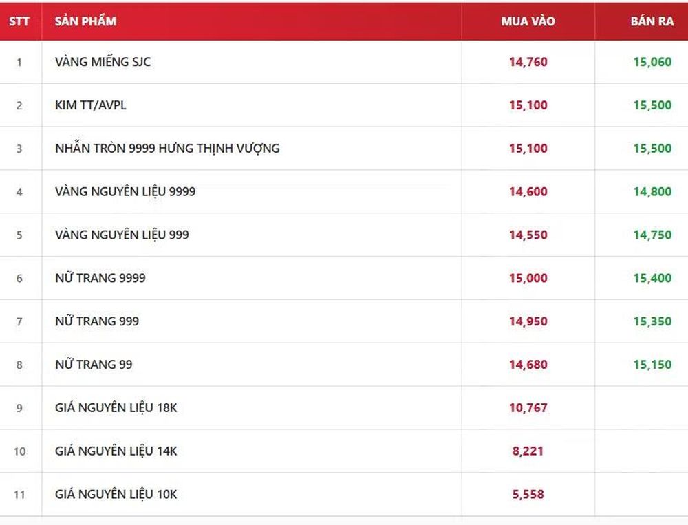Click the 15,150 sell price of NỮ TRANG 99
This screenshot has height=525, width=688.
pos(652,365)
